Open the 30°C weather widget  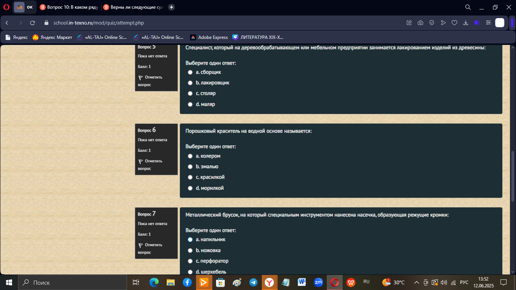click(x=393, y=282)
